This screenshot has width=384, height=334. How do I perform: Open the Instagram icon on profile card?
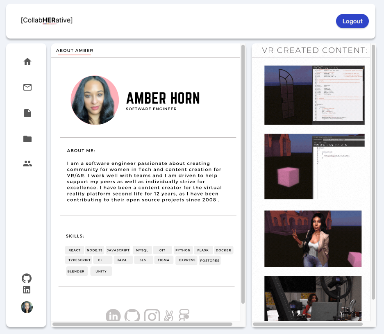pyautogui.click(x=152, y=316)
